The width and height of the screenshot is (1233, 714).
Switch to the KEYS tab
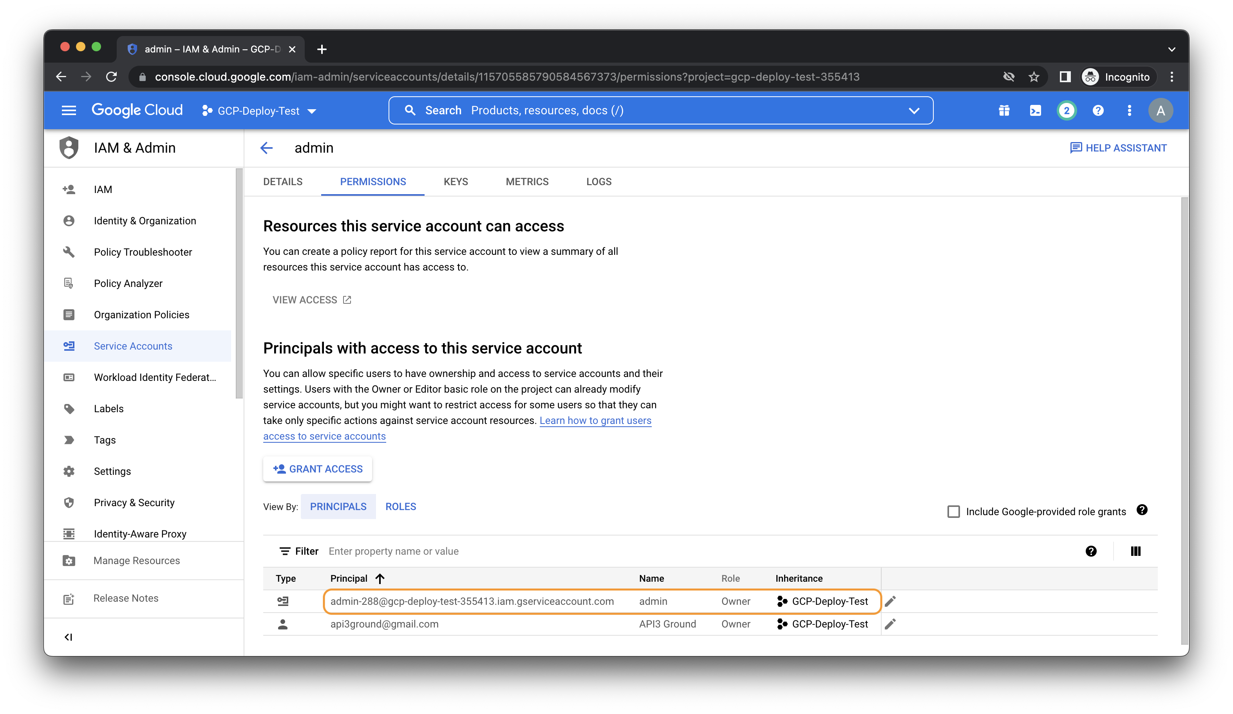coord(455,181)
